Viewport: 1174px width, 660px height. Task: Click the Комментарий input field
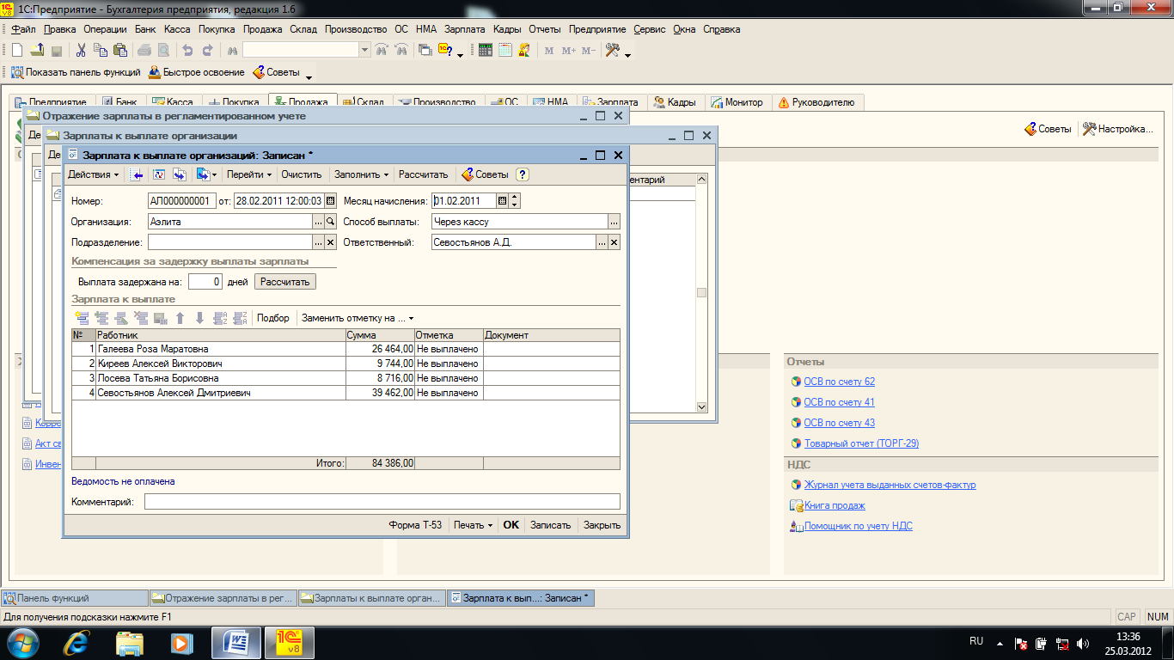click(x=382, y=502)
